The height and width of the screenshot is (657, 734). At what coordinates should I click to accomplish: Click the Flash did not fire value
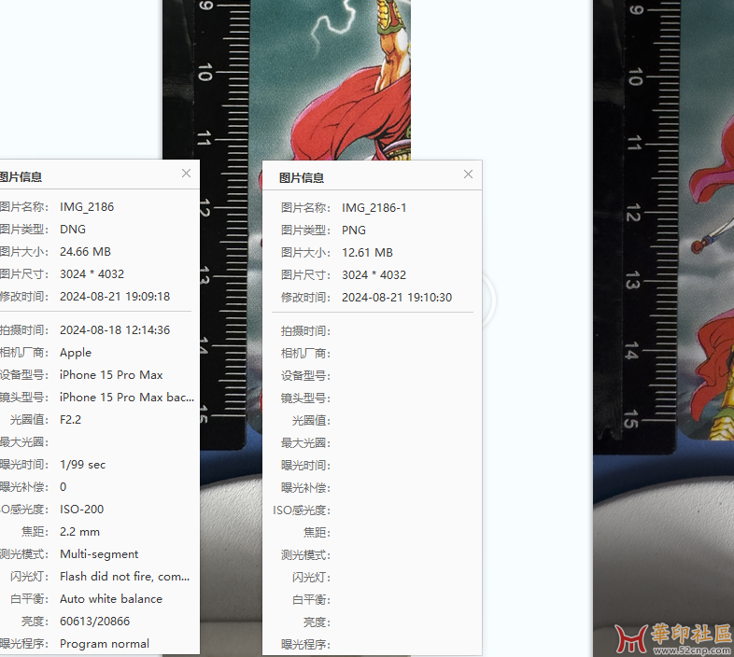pyautogui.click(x=124, y=577)
